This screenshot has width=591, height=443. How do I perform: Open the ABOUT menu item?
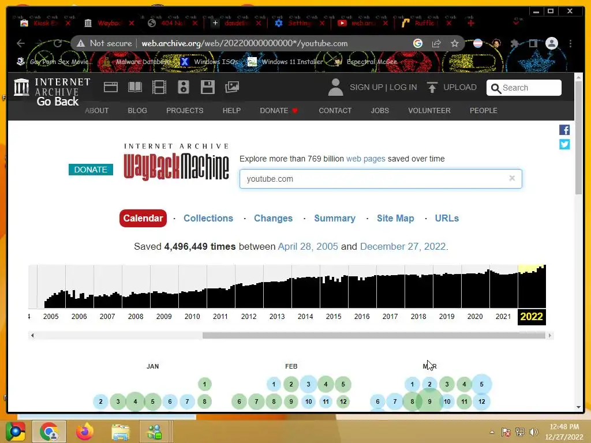click(96, 110)
